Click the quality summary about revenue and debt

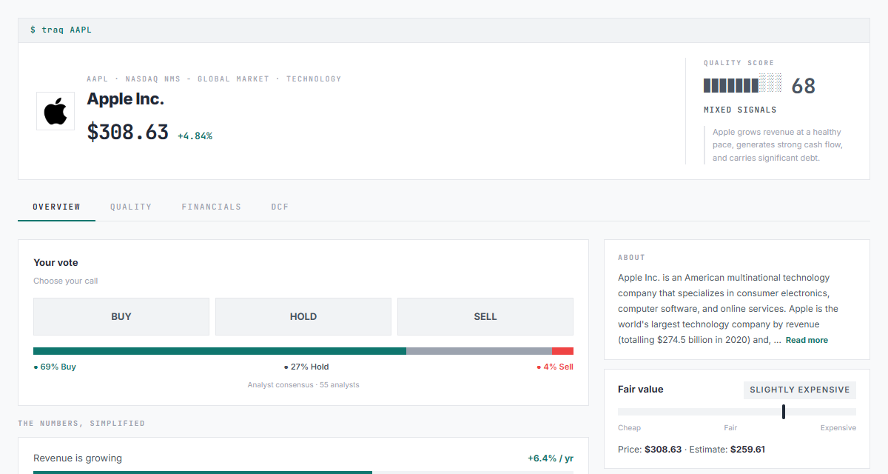(x=778, y=145)
